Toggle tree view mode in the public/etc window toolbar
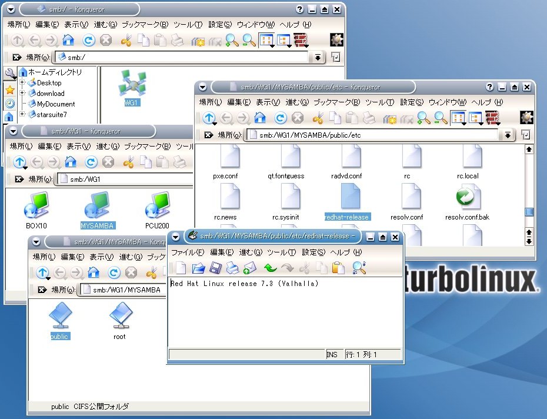Viewport: 547px width, 419px height. pos(476,118)
